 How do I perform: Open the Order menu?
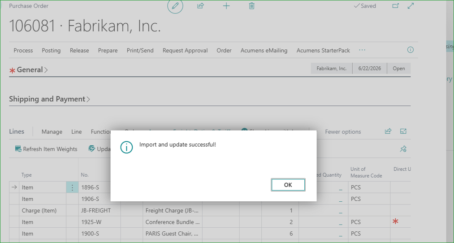[x=224, y=50]
